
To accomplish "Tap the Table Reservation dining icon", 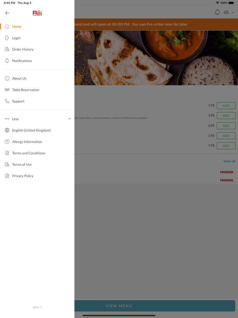I will pyautogui.click(x=7, y=90).
